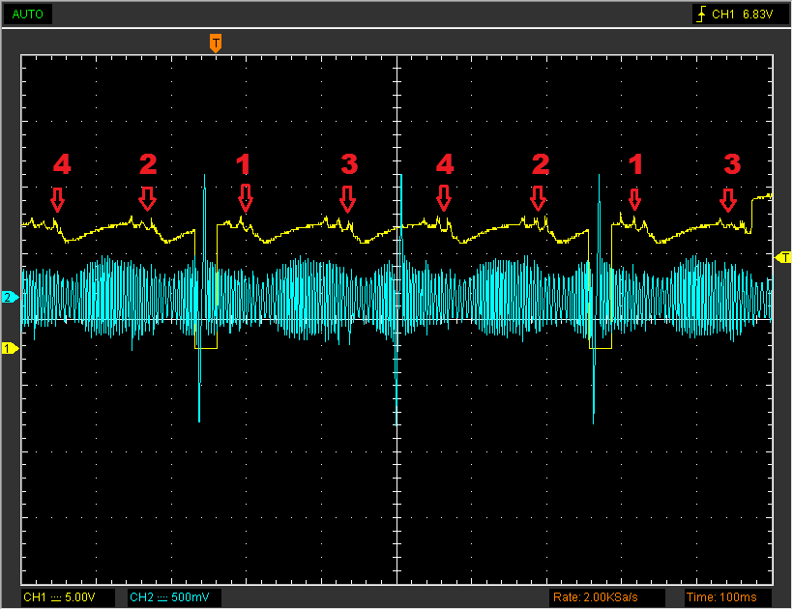Screen dimensions: 793x610
Task: Click the rightmost red number 3 label
Action: pos(732,164)
